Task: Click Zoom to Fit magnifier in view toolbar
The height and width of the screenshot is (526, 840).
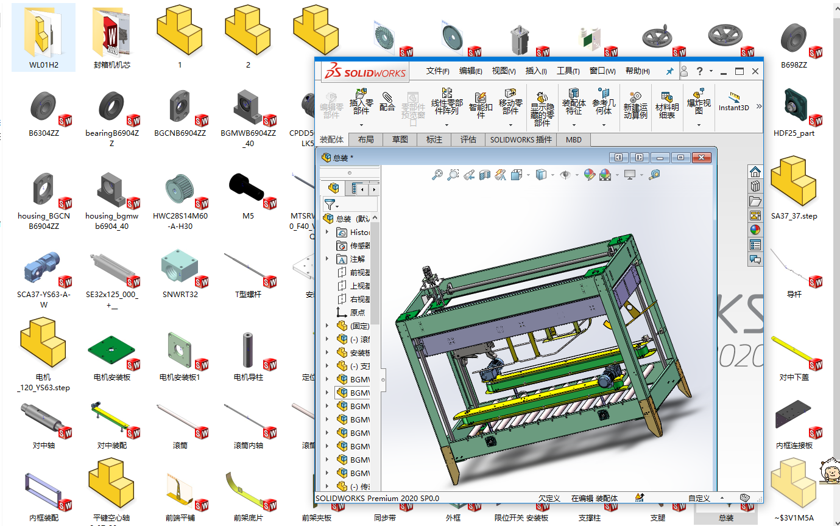Action: click(x=437, y=175)
